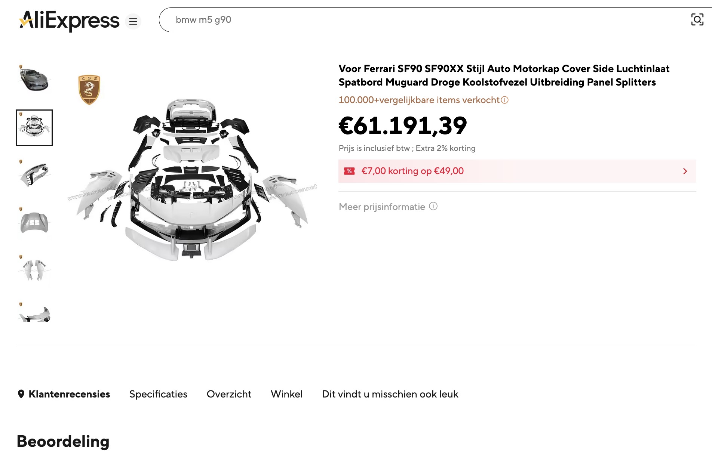Open the hamburger menu beside AliExpress logo
This screenshot has height=461, width=712.
tap(132, 21)
